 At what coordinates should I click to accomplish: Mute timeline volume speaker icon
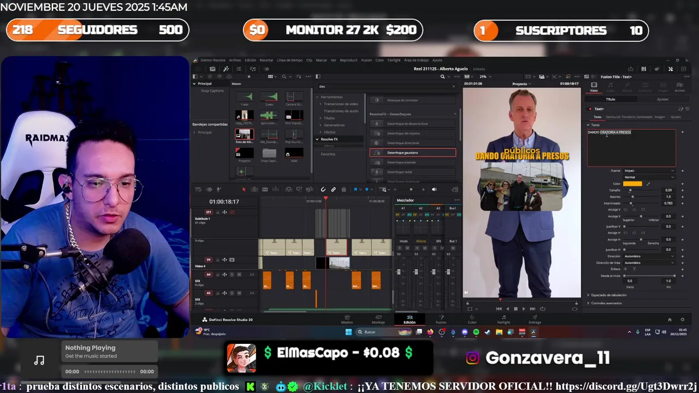tap(434, 189)
